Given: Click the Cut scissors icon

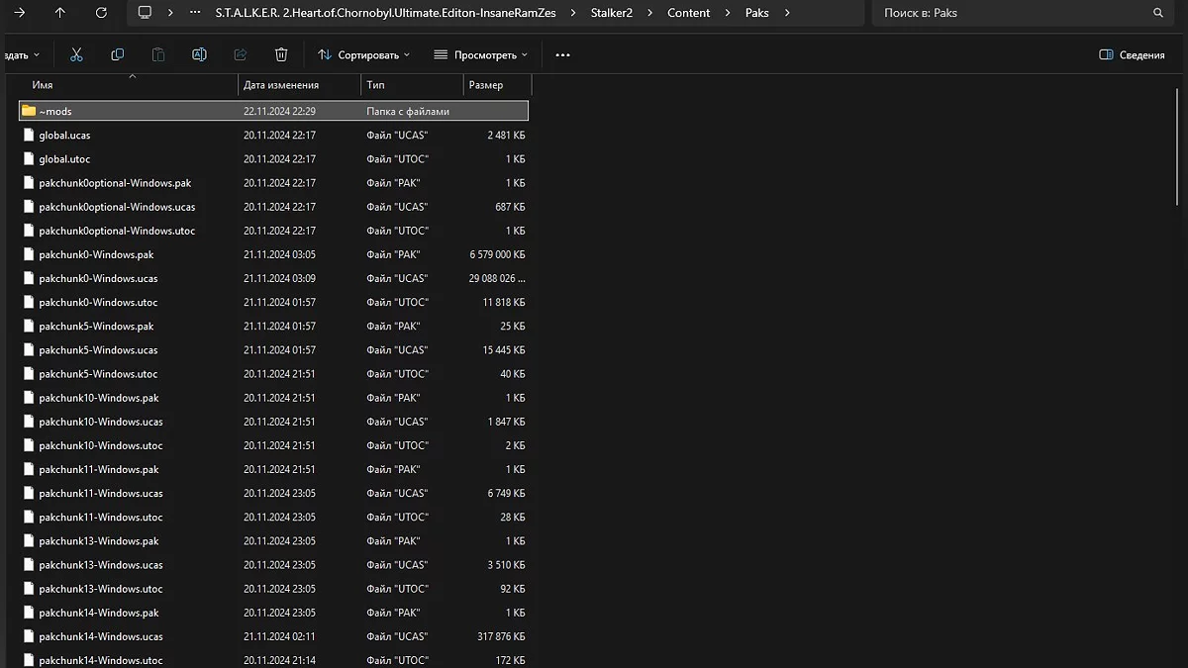Looking at the screenshot, I should 77,55.
